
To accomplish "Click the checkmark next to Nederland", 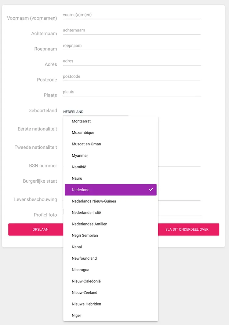I will 151,189.
